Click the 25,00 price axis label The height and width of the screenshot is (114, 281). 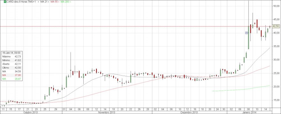tap(277, 73)
